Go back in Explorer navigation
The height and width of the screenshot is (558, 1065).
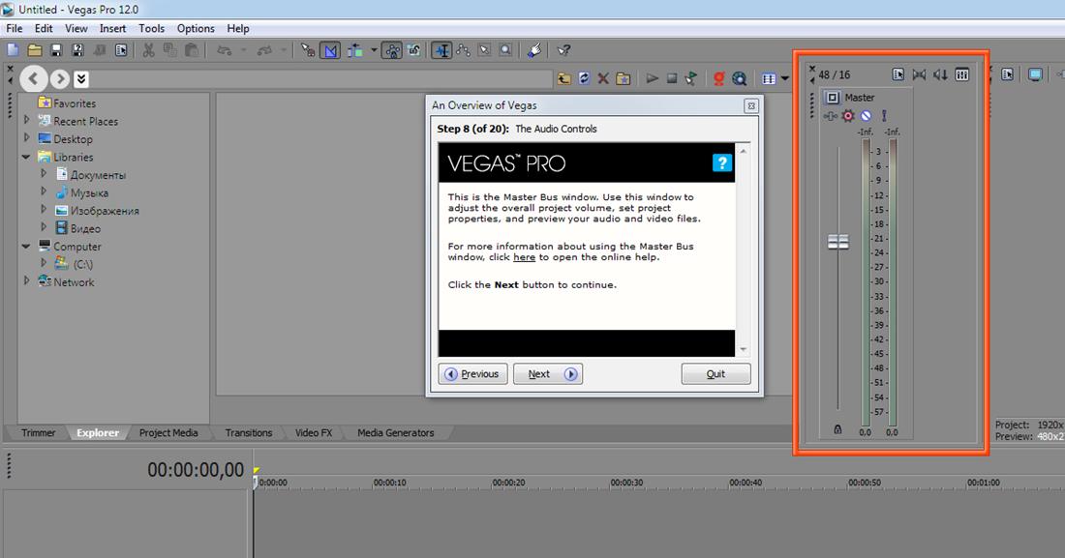(x=34, y=78)
